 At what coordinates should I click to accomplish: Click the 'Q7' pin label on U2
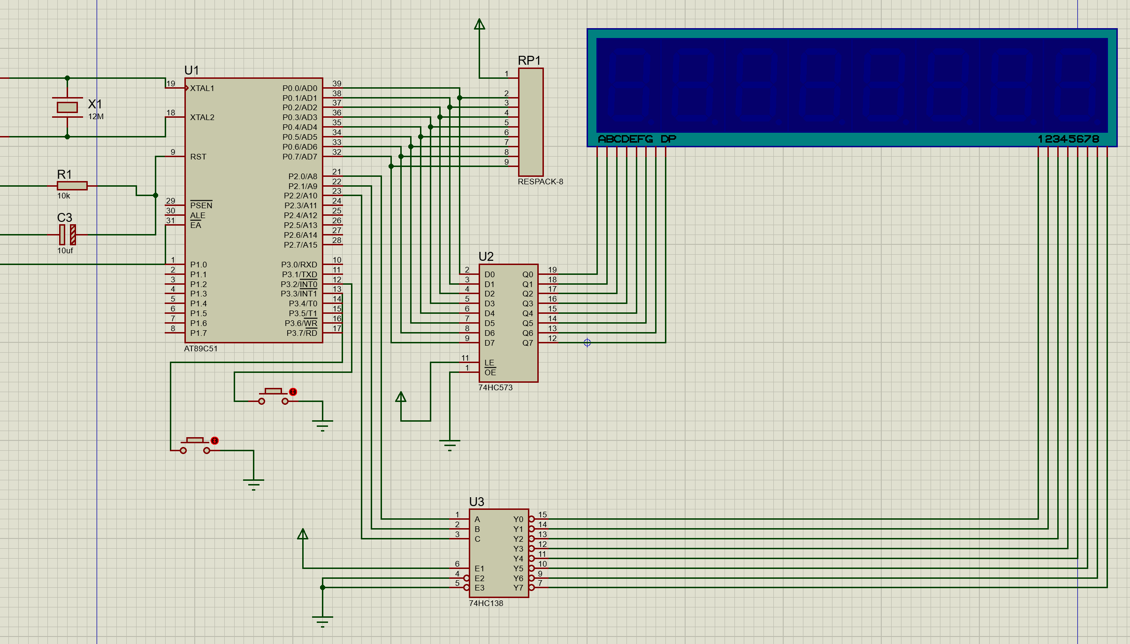tap(528, 343)
